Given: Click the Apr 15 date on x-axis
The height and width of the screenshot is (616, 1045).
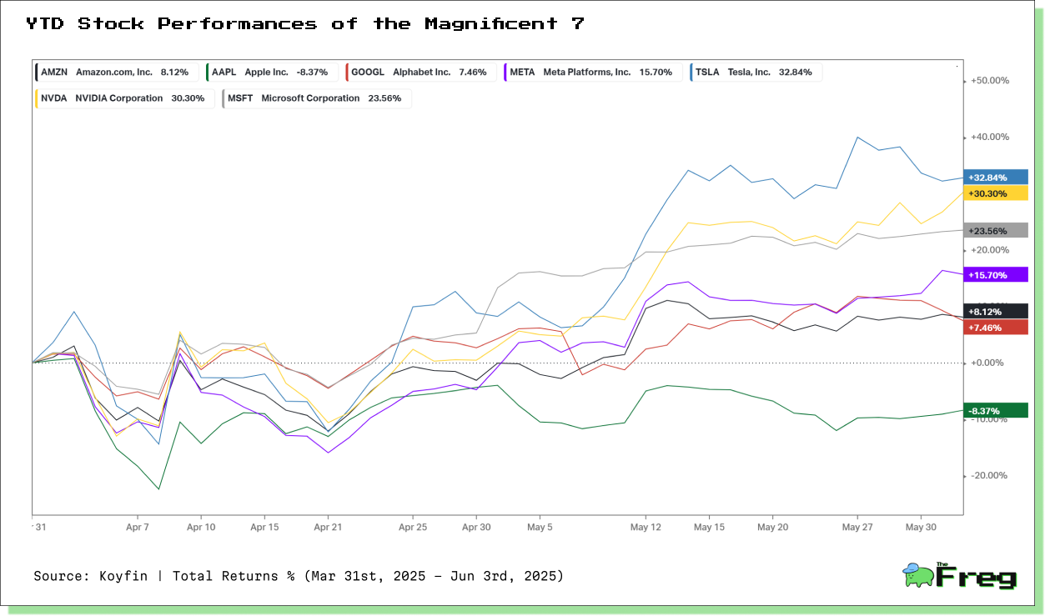Looking at the screenshot, I should point(264,528).
